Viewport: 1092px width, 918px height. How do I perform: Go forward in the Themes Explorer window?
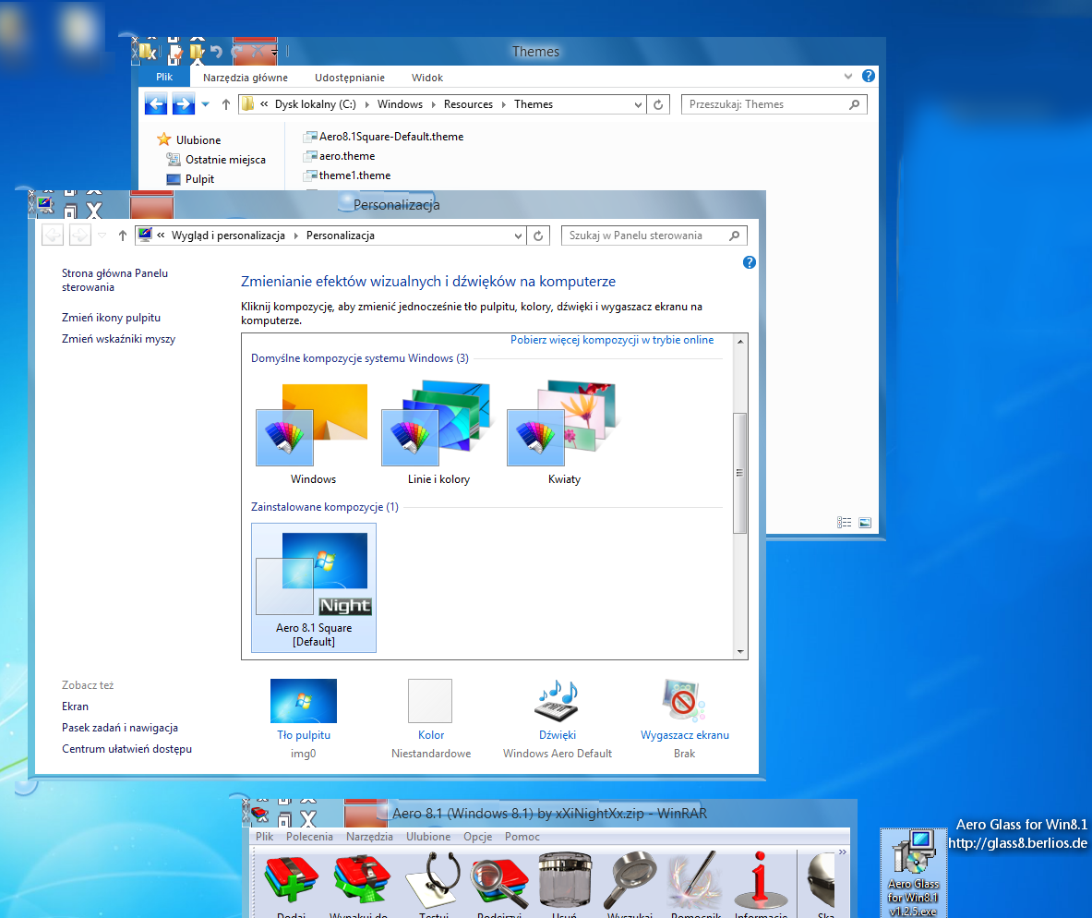(x=183, y=104)
